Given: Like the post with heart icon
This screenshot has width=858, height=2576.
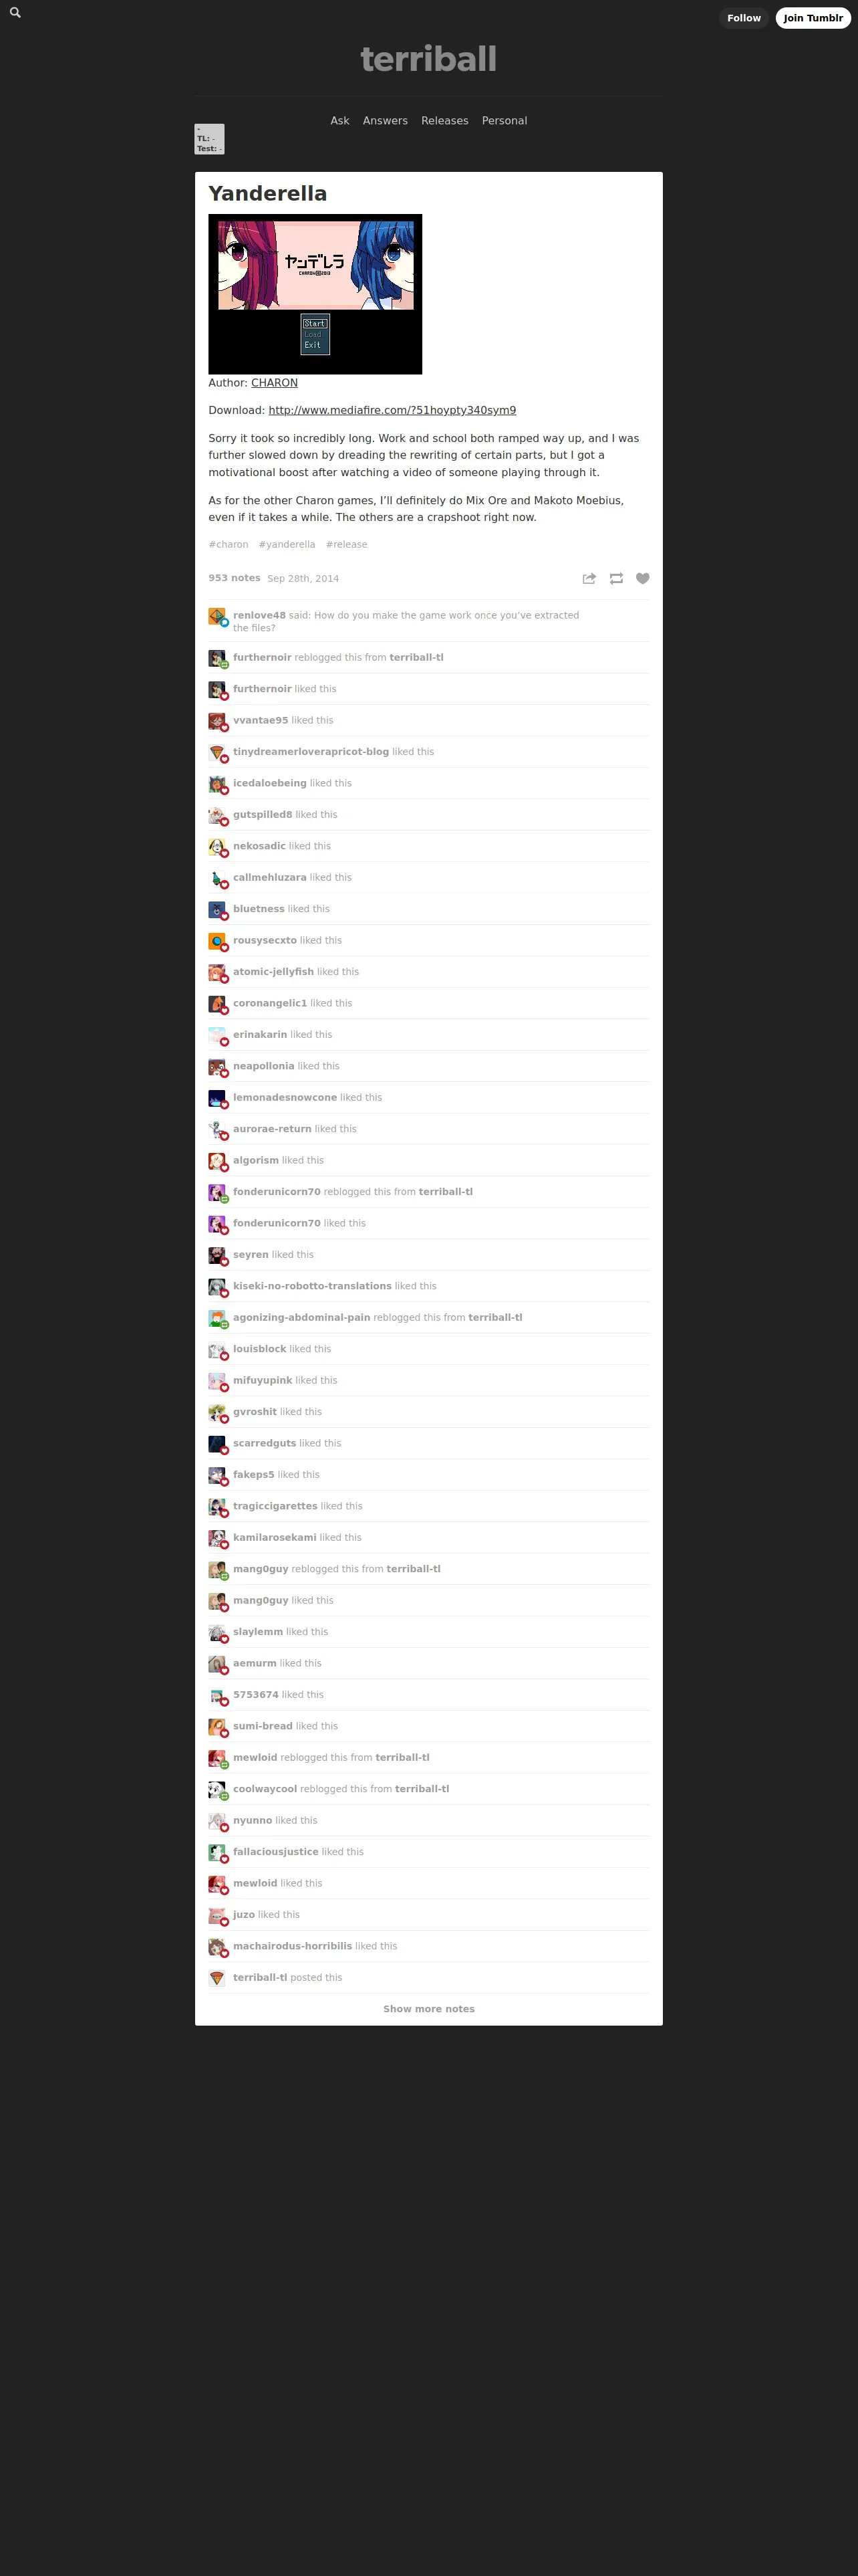Looking at the screenshot, I should (643, 578).
